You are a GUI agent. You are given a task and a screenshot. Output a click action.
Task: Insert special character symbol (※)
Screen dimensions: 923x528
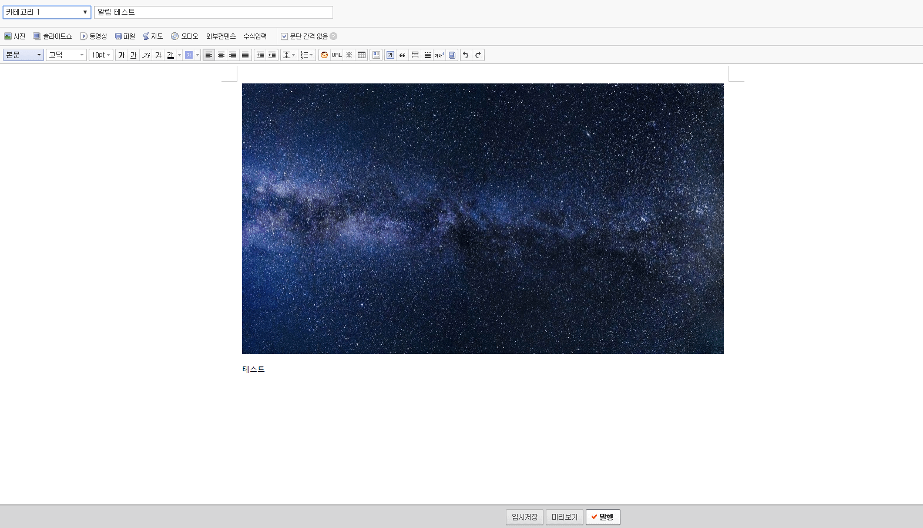point(349,55)
